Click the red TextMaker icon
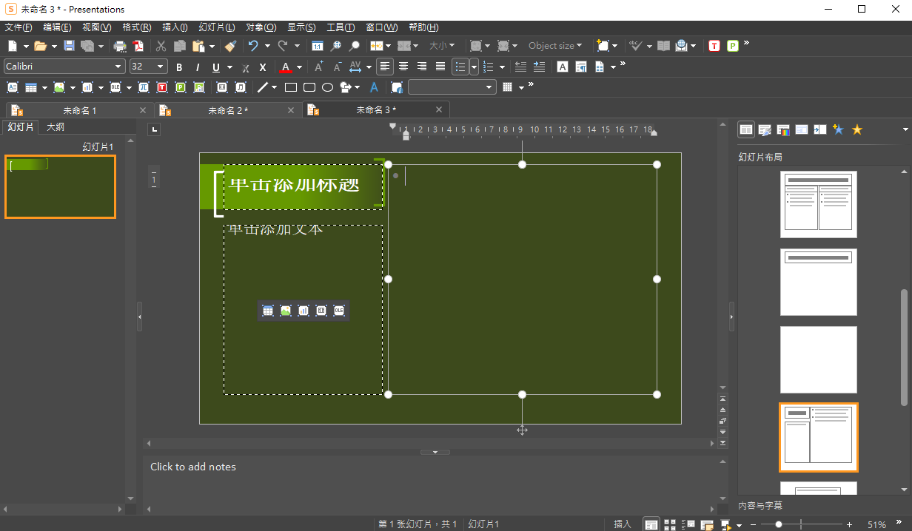This screenshot has width=912, height=531. click(714, 46)
